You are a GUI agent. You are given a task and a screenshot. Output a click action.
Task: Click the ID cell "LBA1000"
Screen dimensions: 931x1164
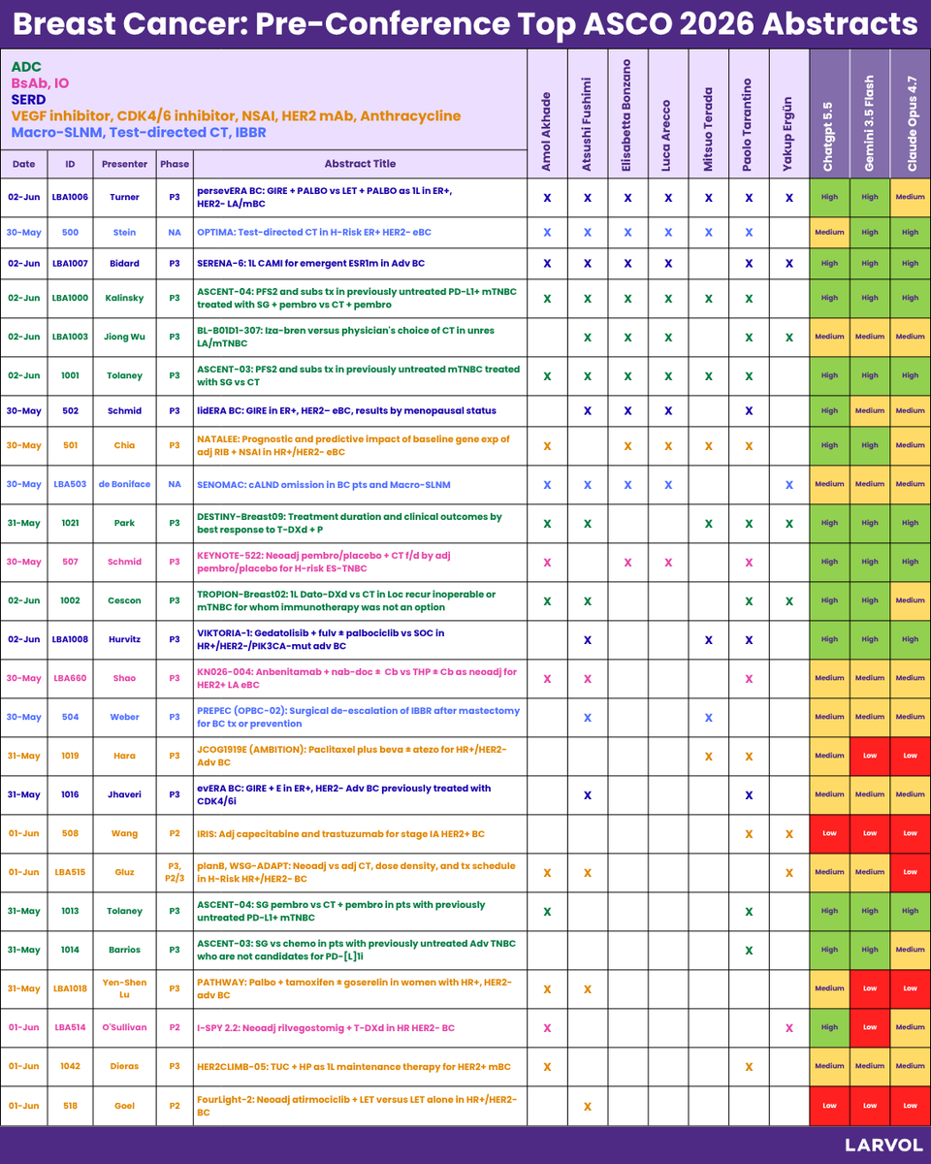[x=71, y=298]
